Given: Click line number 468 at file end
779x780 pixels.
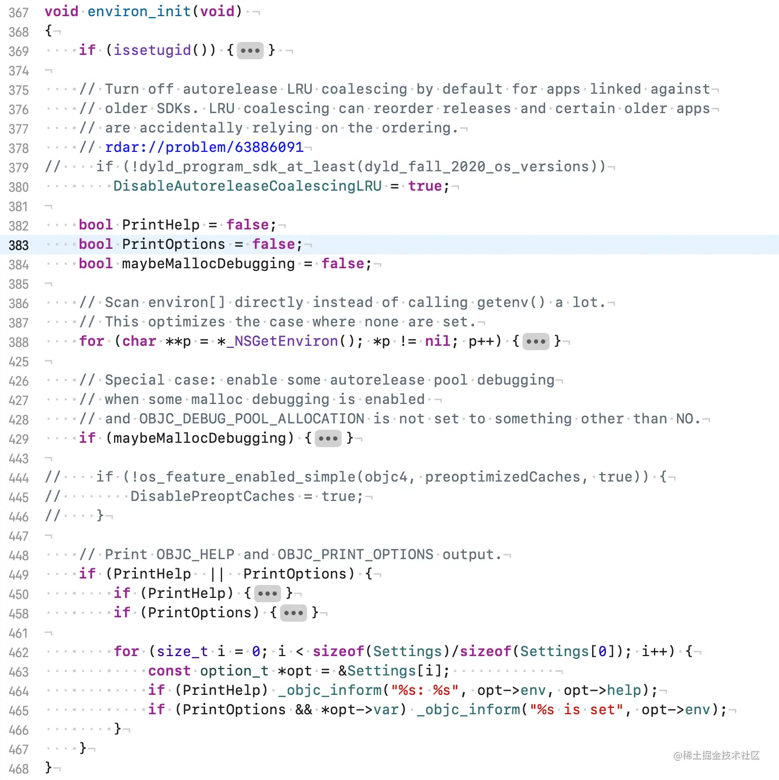Looking at the screenshot, I should point(19,768).
